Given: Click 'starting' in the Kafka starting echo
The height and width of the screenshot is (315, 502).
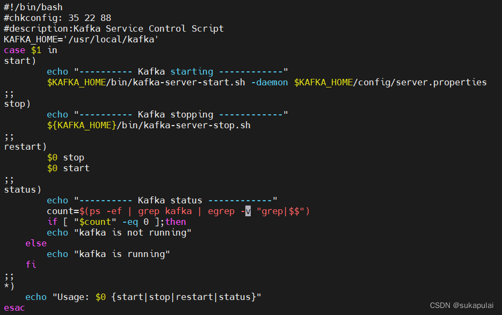Looking at the screenshot, I should pyautogui.click(x=192, y=72).
